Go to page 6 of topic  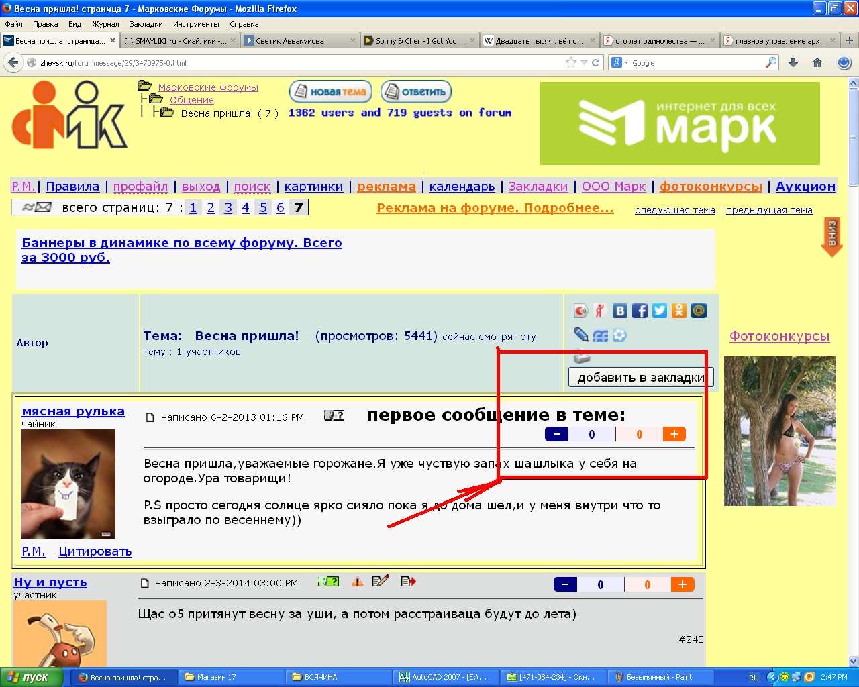(x=281, y=207)
